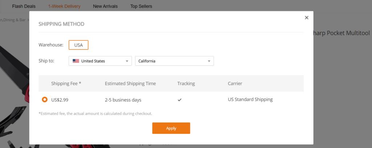Select the USA warehouse option

point(78,45)
